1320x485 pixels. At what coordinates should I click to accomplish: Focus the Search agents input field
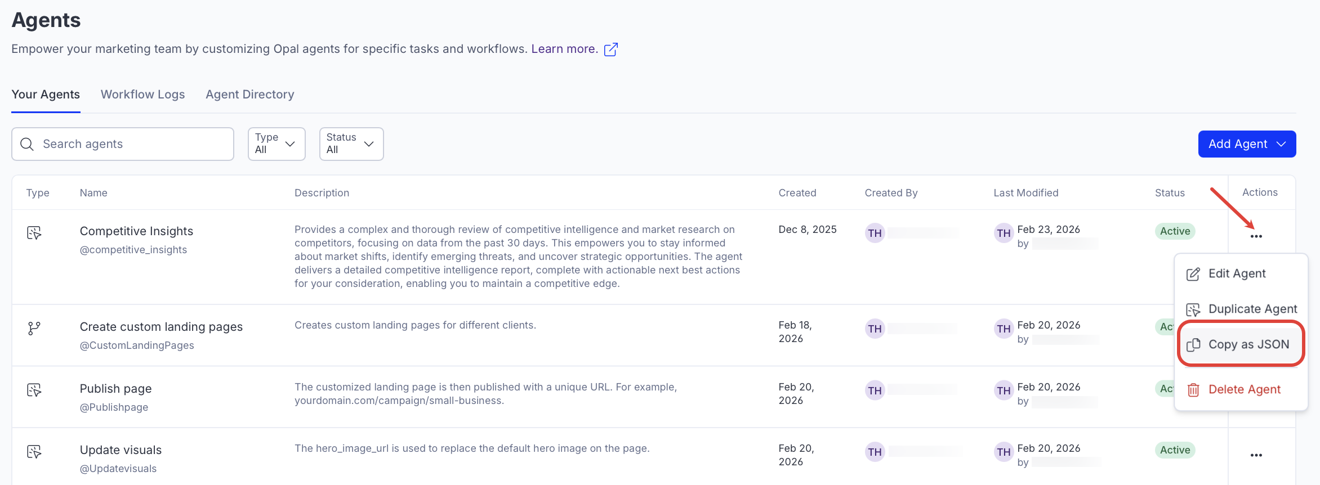130,144
